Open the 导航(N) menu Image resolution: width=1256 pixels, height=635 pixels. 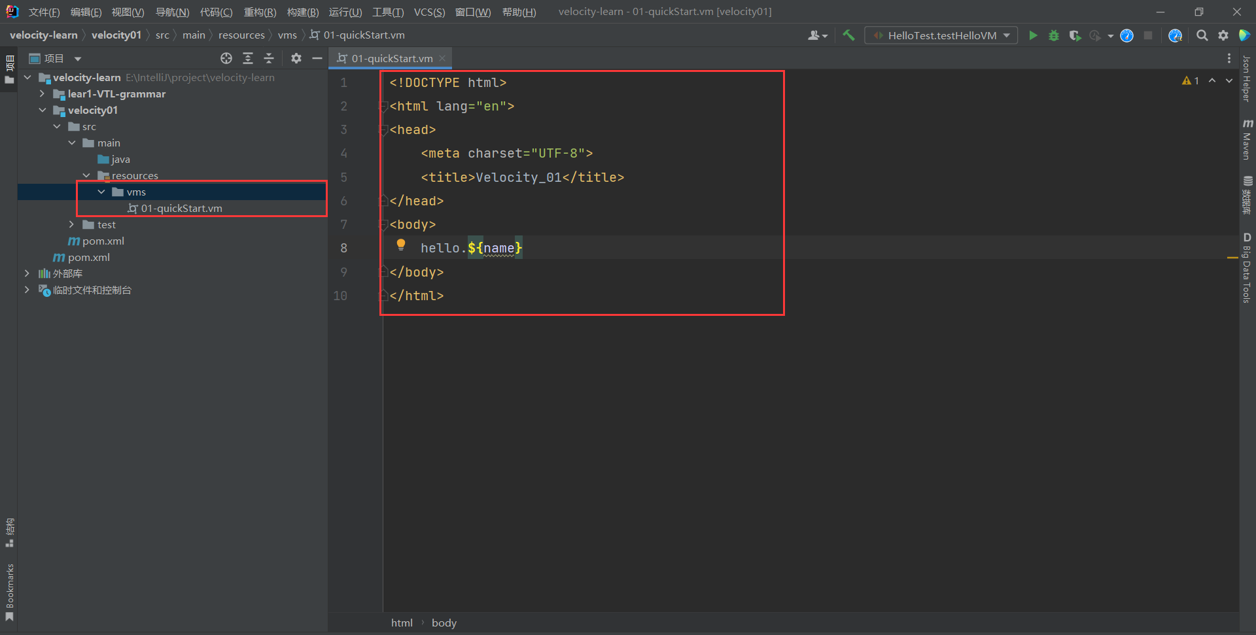[172, 12]
